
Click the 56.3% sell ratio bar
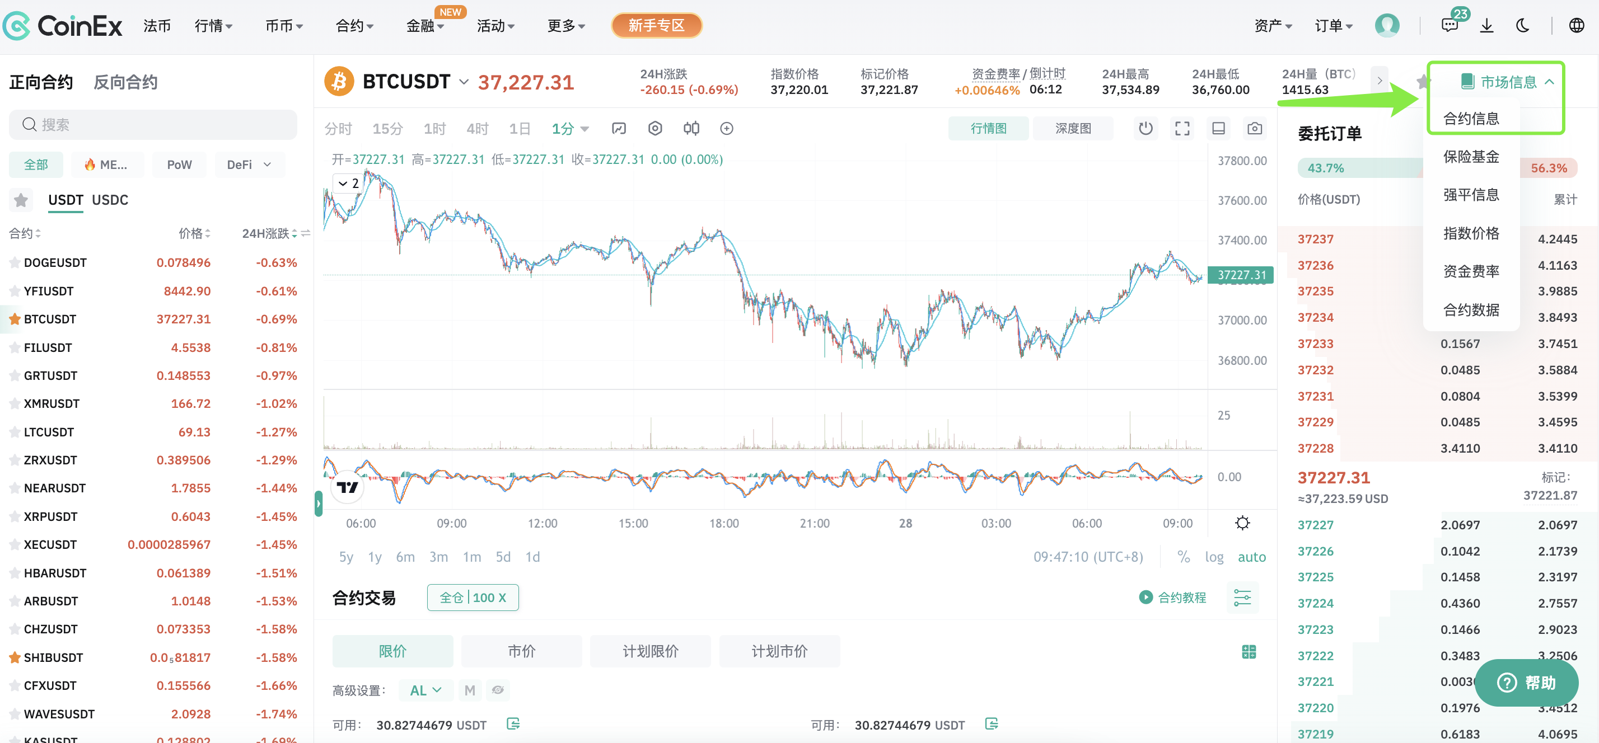pyautogui.click(x=1549, y=168)
